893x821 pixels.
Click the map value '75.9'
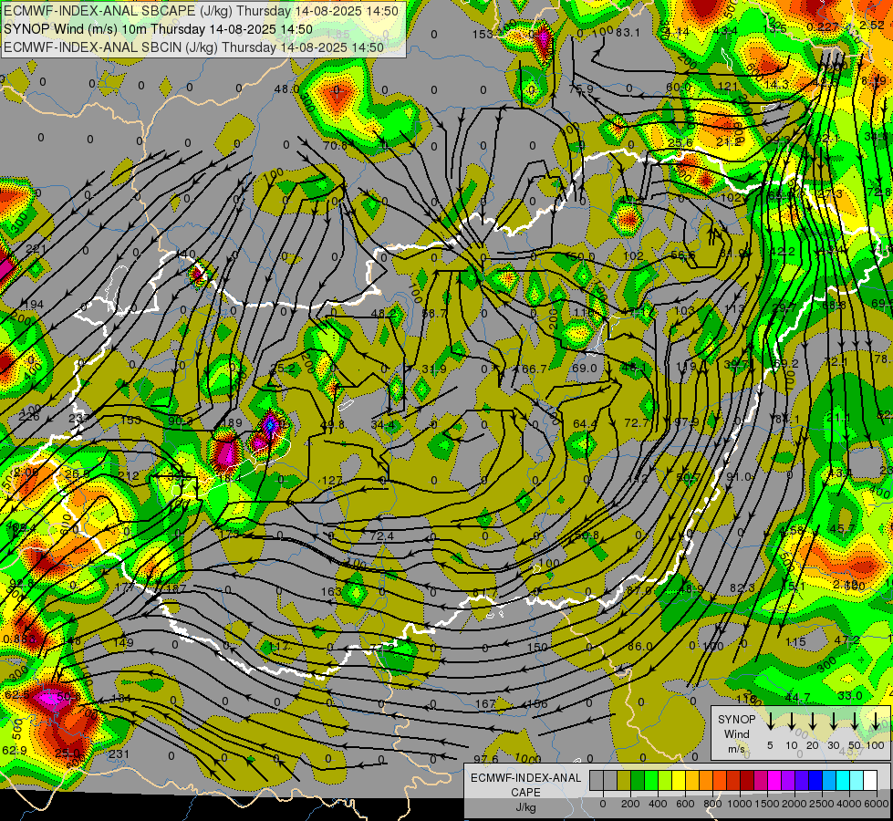[x=581, y=88]
